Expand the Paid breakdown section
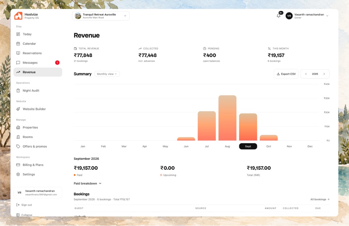Viewport: 349px width, 226px height. pyautogui.click(x=88, y=184)
